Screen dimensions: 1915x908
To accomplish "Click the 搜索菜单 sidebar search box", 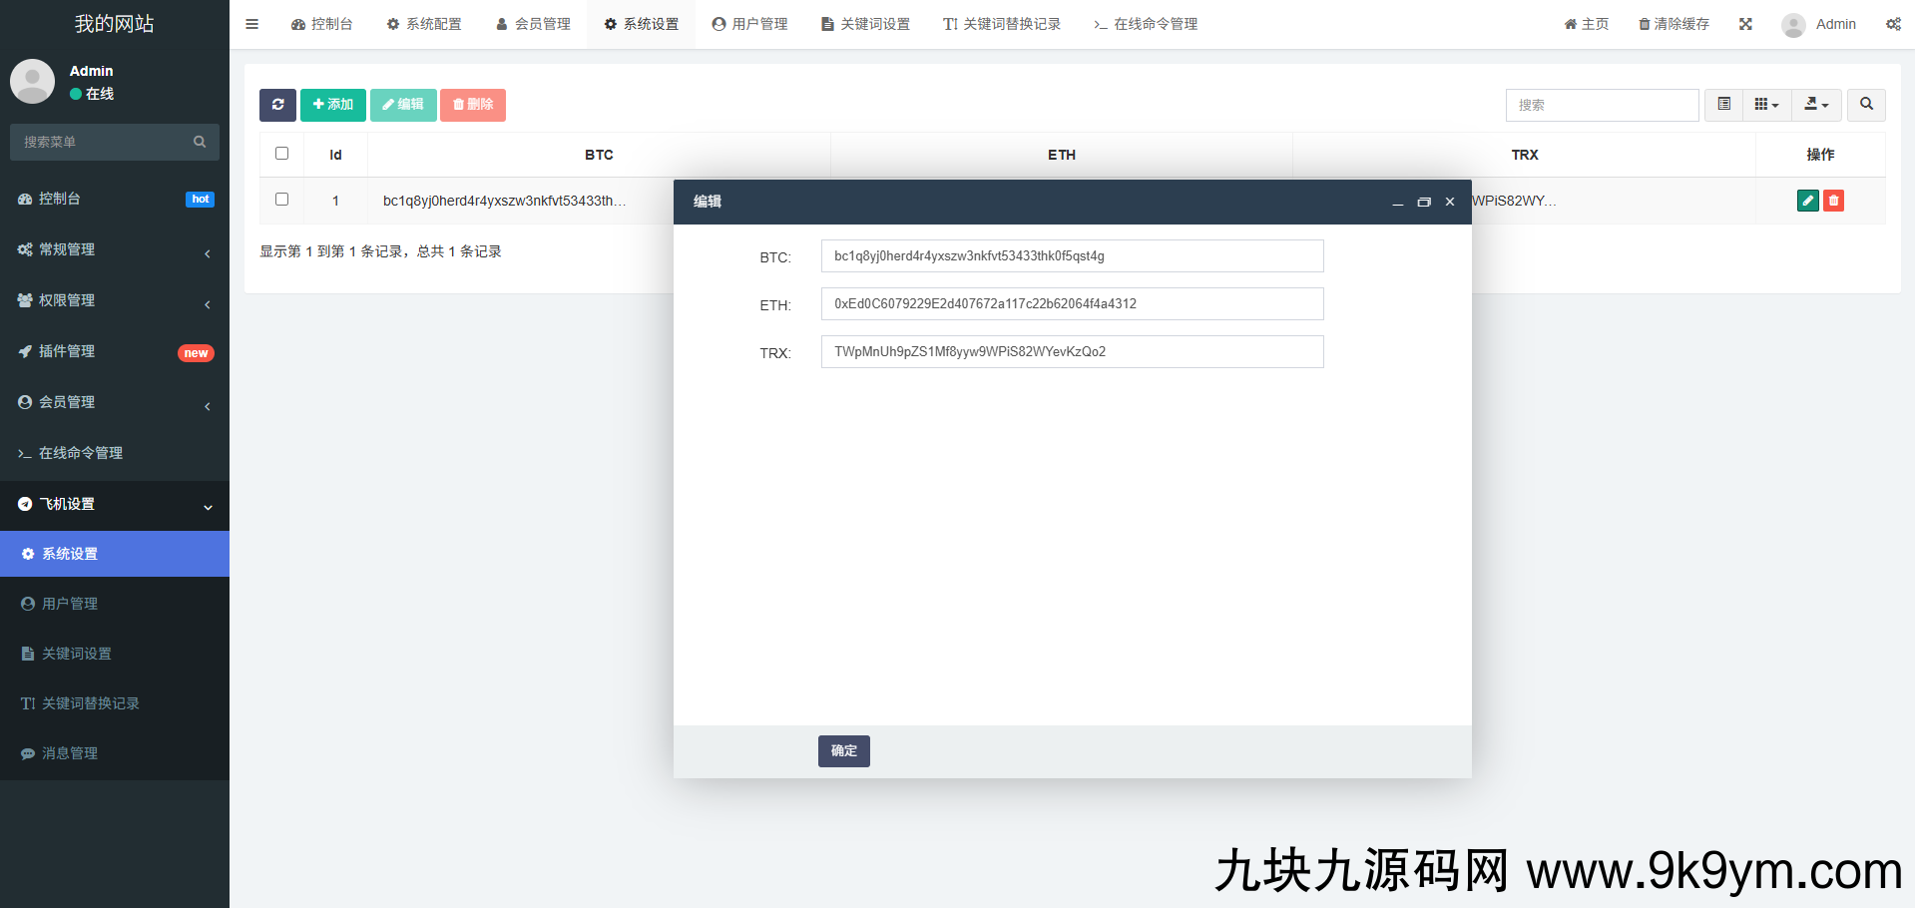I will point(100,143).
